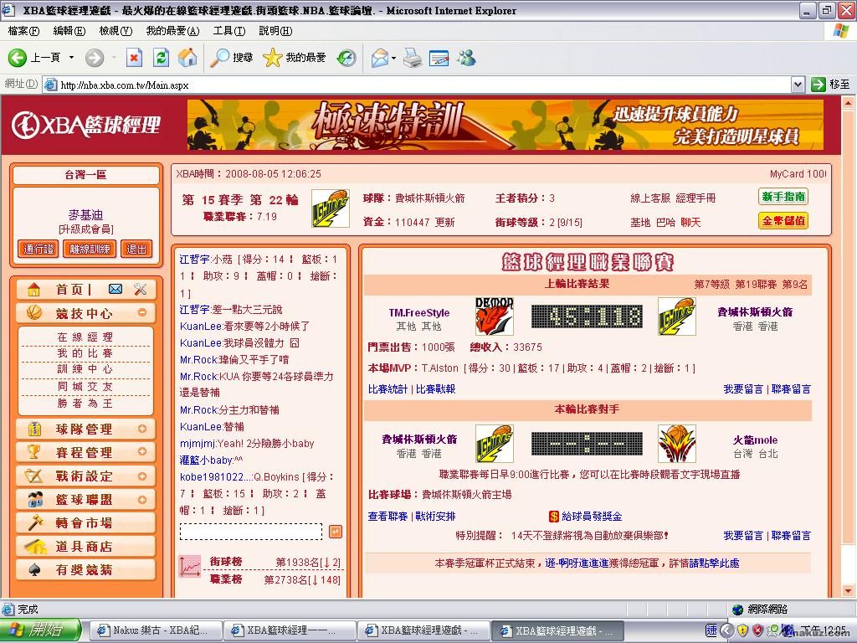The image size is (857, 643).
Task: Open the address bar URL dropdown
Action: click(798, 85)
